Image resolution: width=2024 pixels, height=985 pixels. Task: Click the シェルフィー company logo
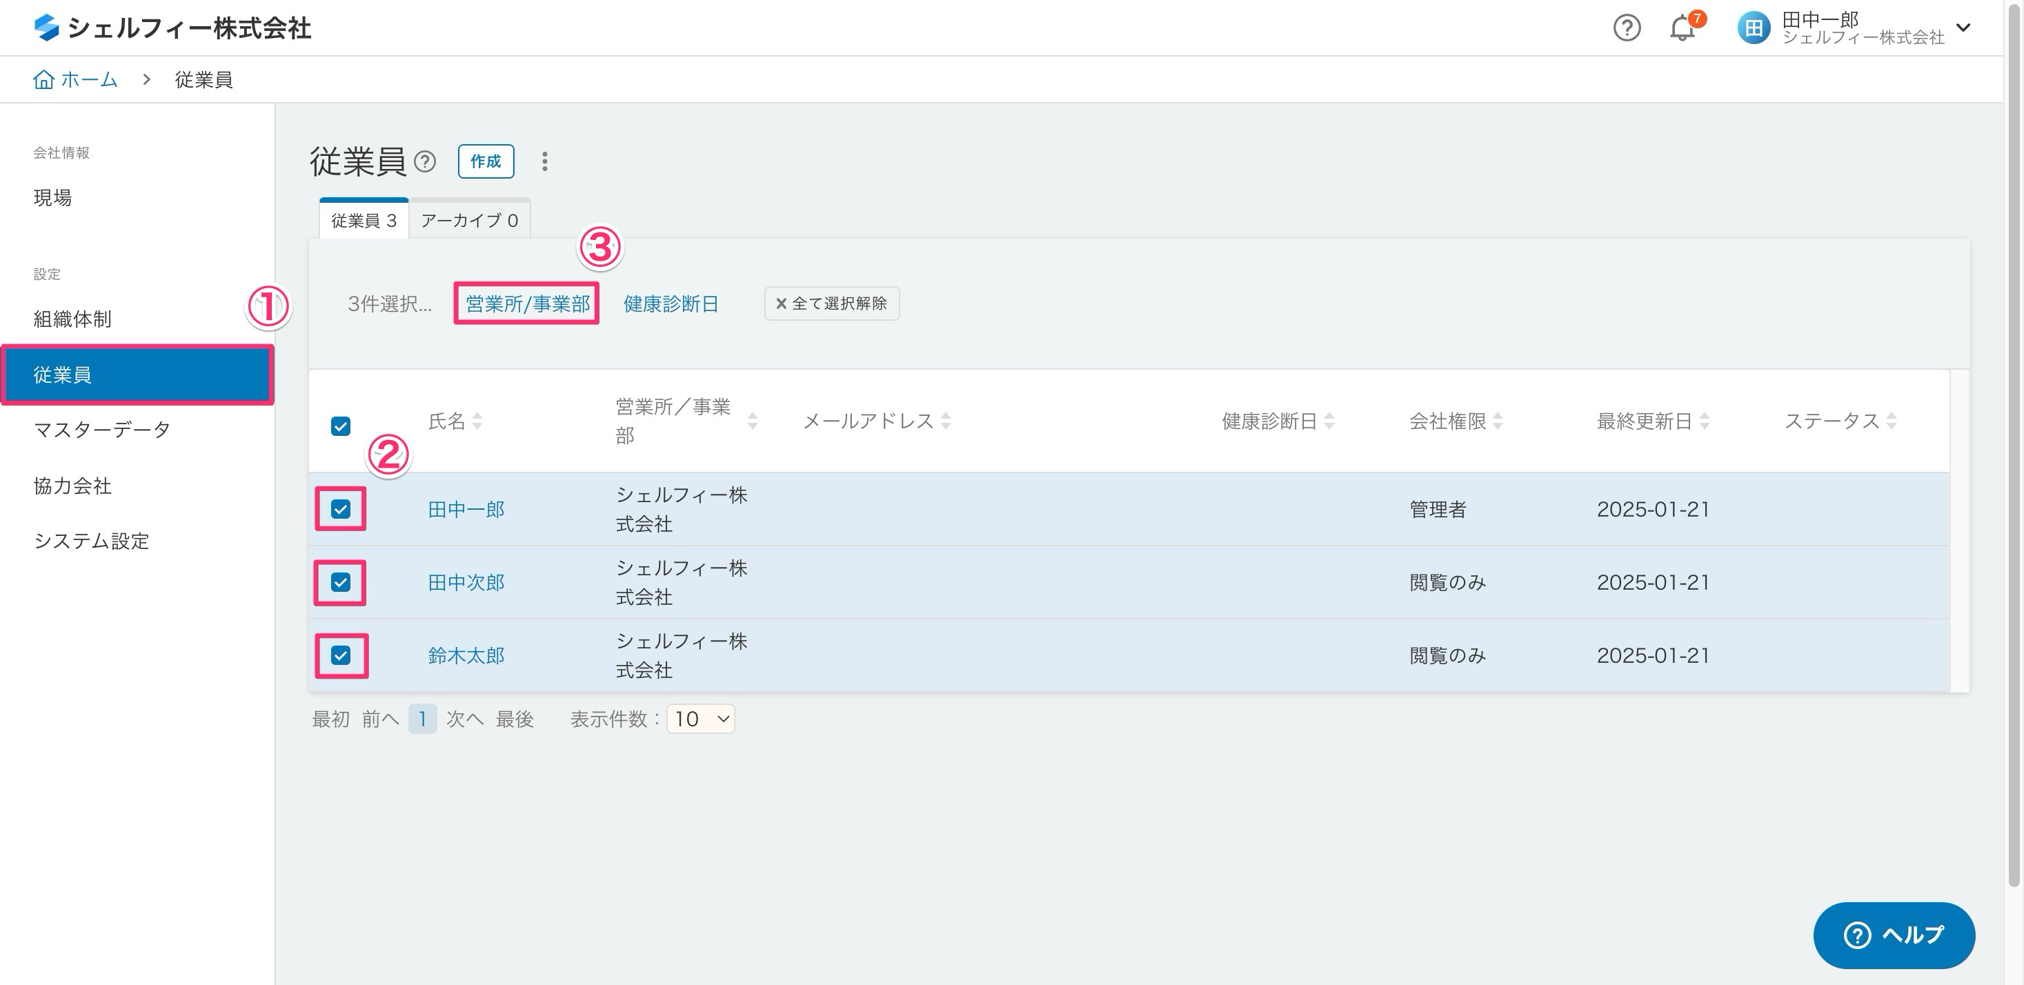point(47,28)
